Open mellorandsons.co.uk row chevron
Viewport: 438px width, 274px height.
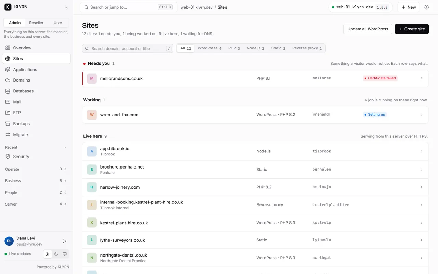pos(421,78)
